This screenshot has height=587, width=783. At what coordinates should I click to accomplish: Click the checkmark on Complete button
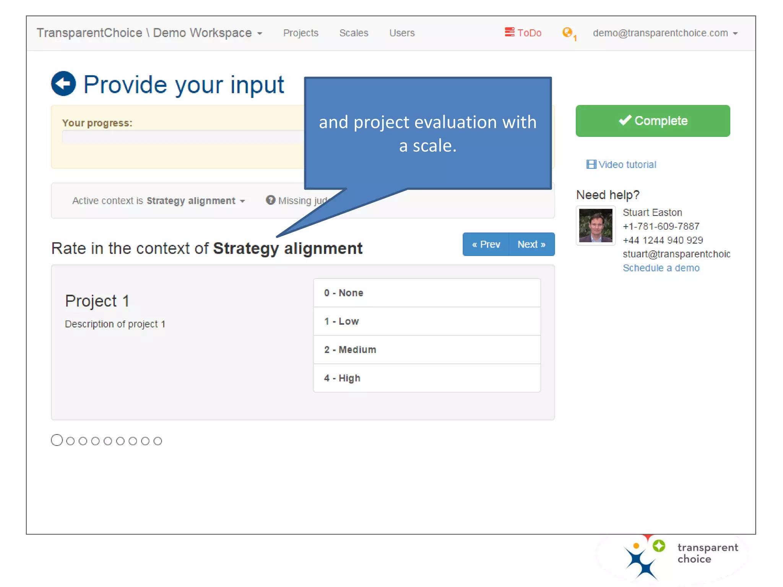[x=625, y=120]
